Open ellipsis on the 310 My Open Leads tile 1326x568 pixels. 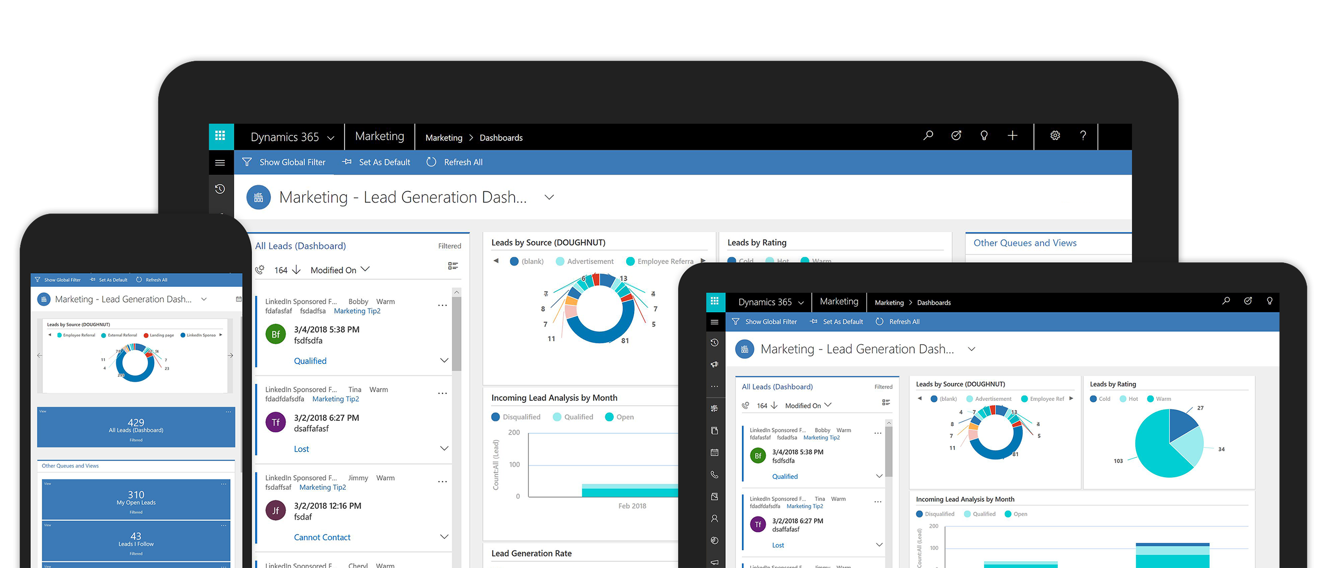(x=223, y=484)
